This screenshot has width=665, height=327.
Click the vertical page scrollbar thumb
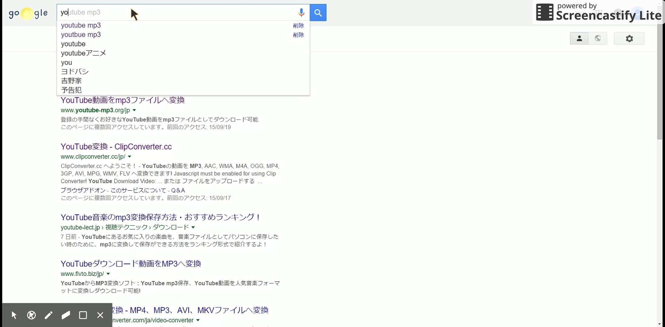click(660, 82)
